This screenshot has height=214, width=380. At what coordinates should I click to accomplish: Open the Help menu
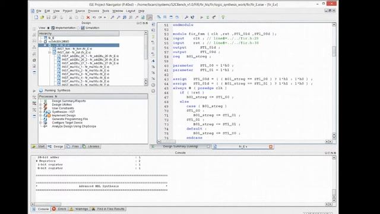click(x=141, y=11)
